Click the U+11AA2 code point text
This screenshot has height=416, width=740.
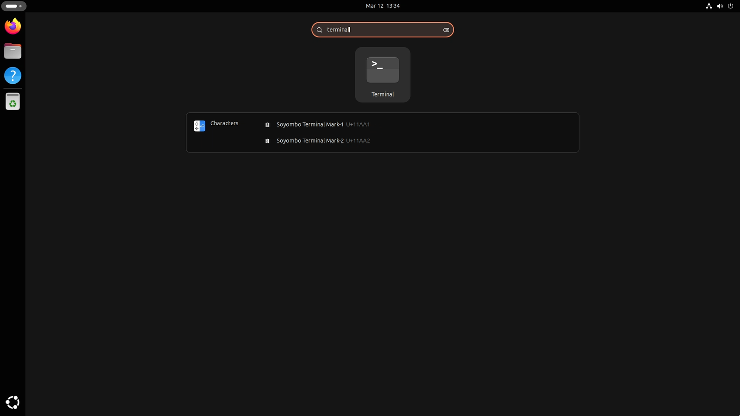[x=358, y=141]
